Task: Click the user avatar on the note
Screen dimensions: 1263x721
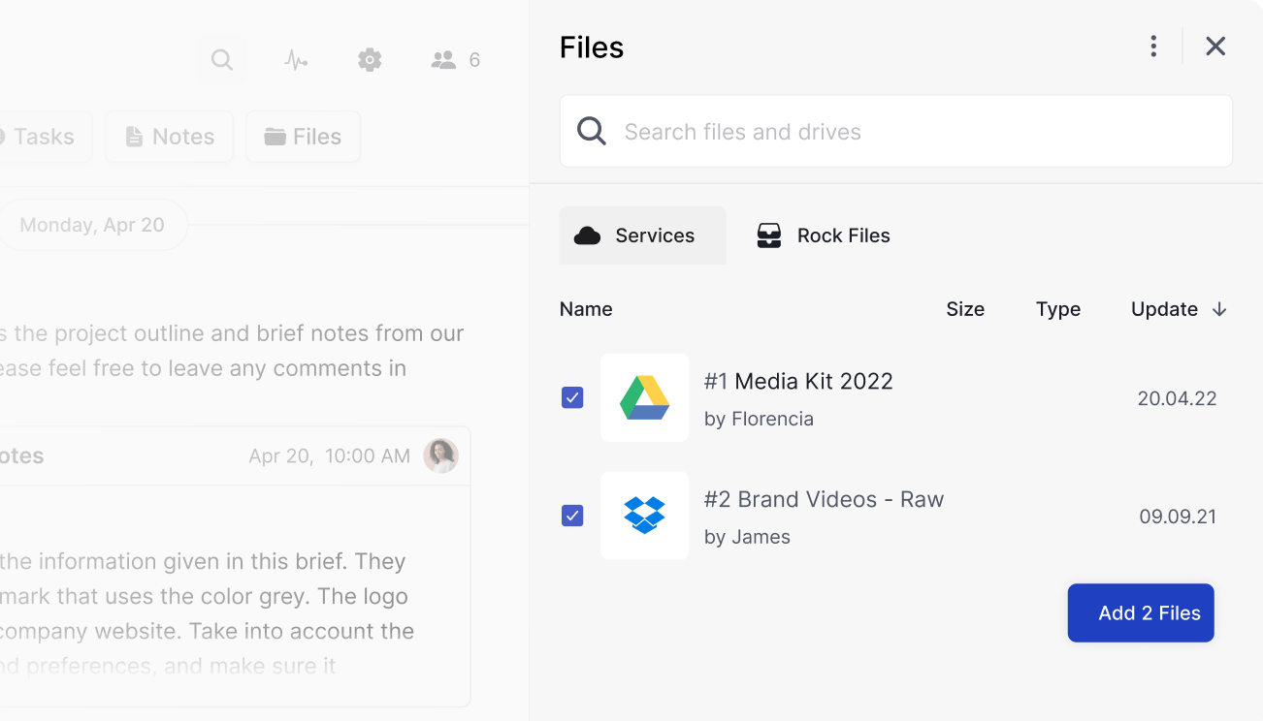Action: pyautogui.click(x=440, y=455)
